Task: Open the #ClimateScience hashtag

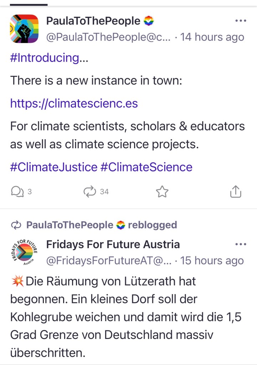Action: pyautogui.click(x=147, y=167)
